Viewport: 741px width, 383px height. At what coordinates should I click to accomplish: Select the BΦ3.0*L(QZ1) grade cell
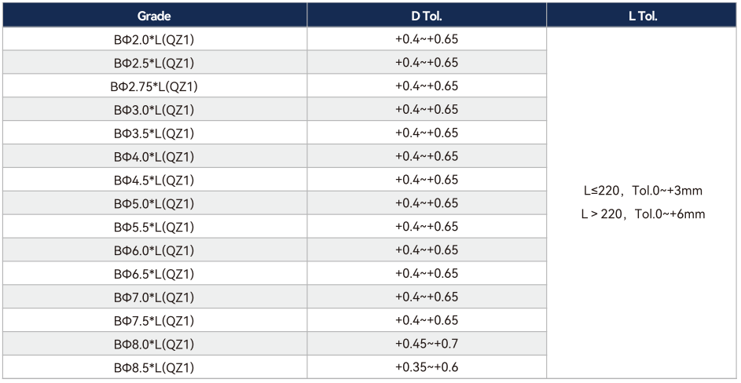click(x=155, y=110)
